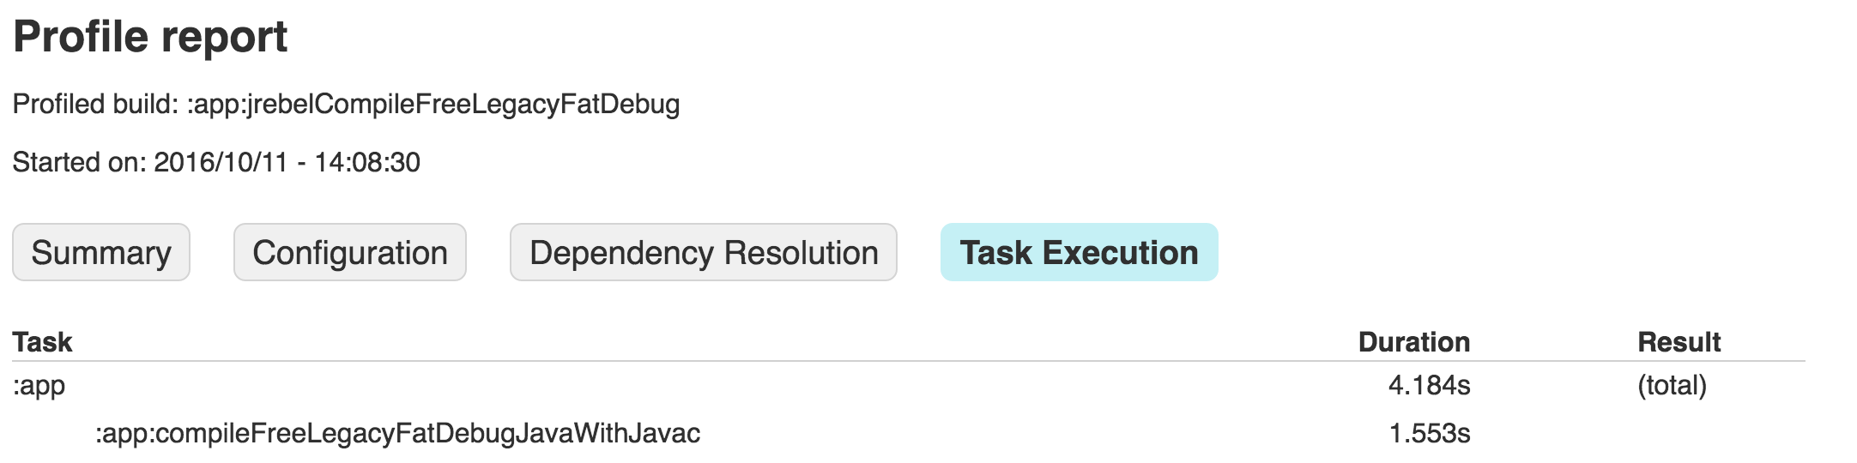Click the 'Started on:' label
The width and height of the screenshot is (1857, 463).
pyautogui.click(x=79, y=162)
